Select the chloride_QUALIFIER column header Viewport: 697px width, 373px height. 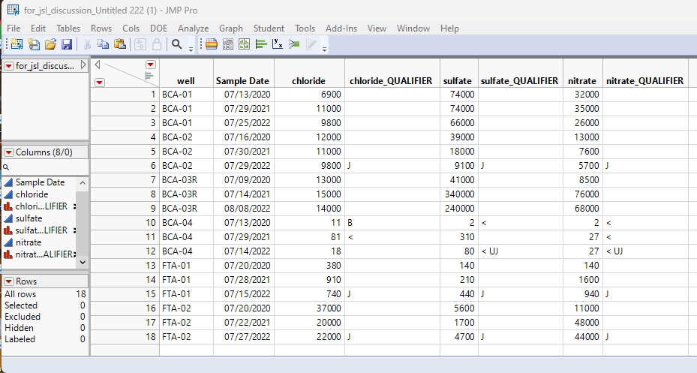pyautogui.click(x=391, y=81)
